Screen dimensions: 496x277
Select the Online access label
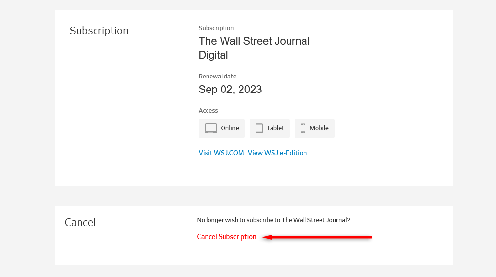(230, 128)
